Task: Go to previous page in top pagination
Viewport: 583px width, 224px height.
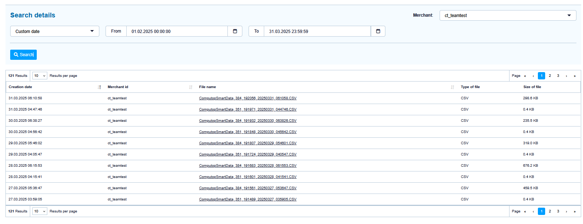Action: point(533,76)
